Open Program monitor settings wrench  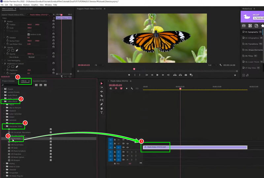tap(220, 65)
